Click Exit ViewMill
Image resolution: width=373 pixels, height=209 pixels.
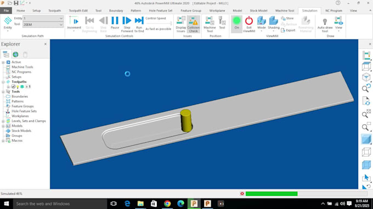click(249, 24)
